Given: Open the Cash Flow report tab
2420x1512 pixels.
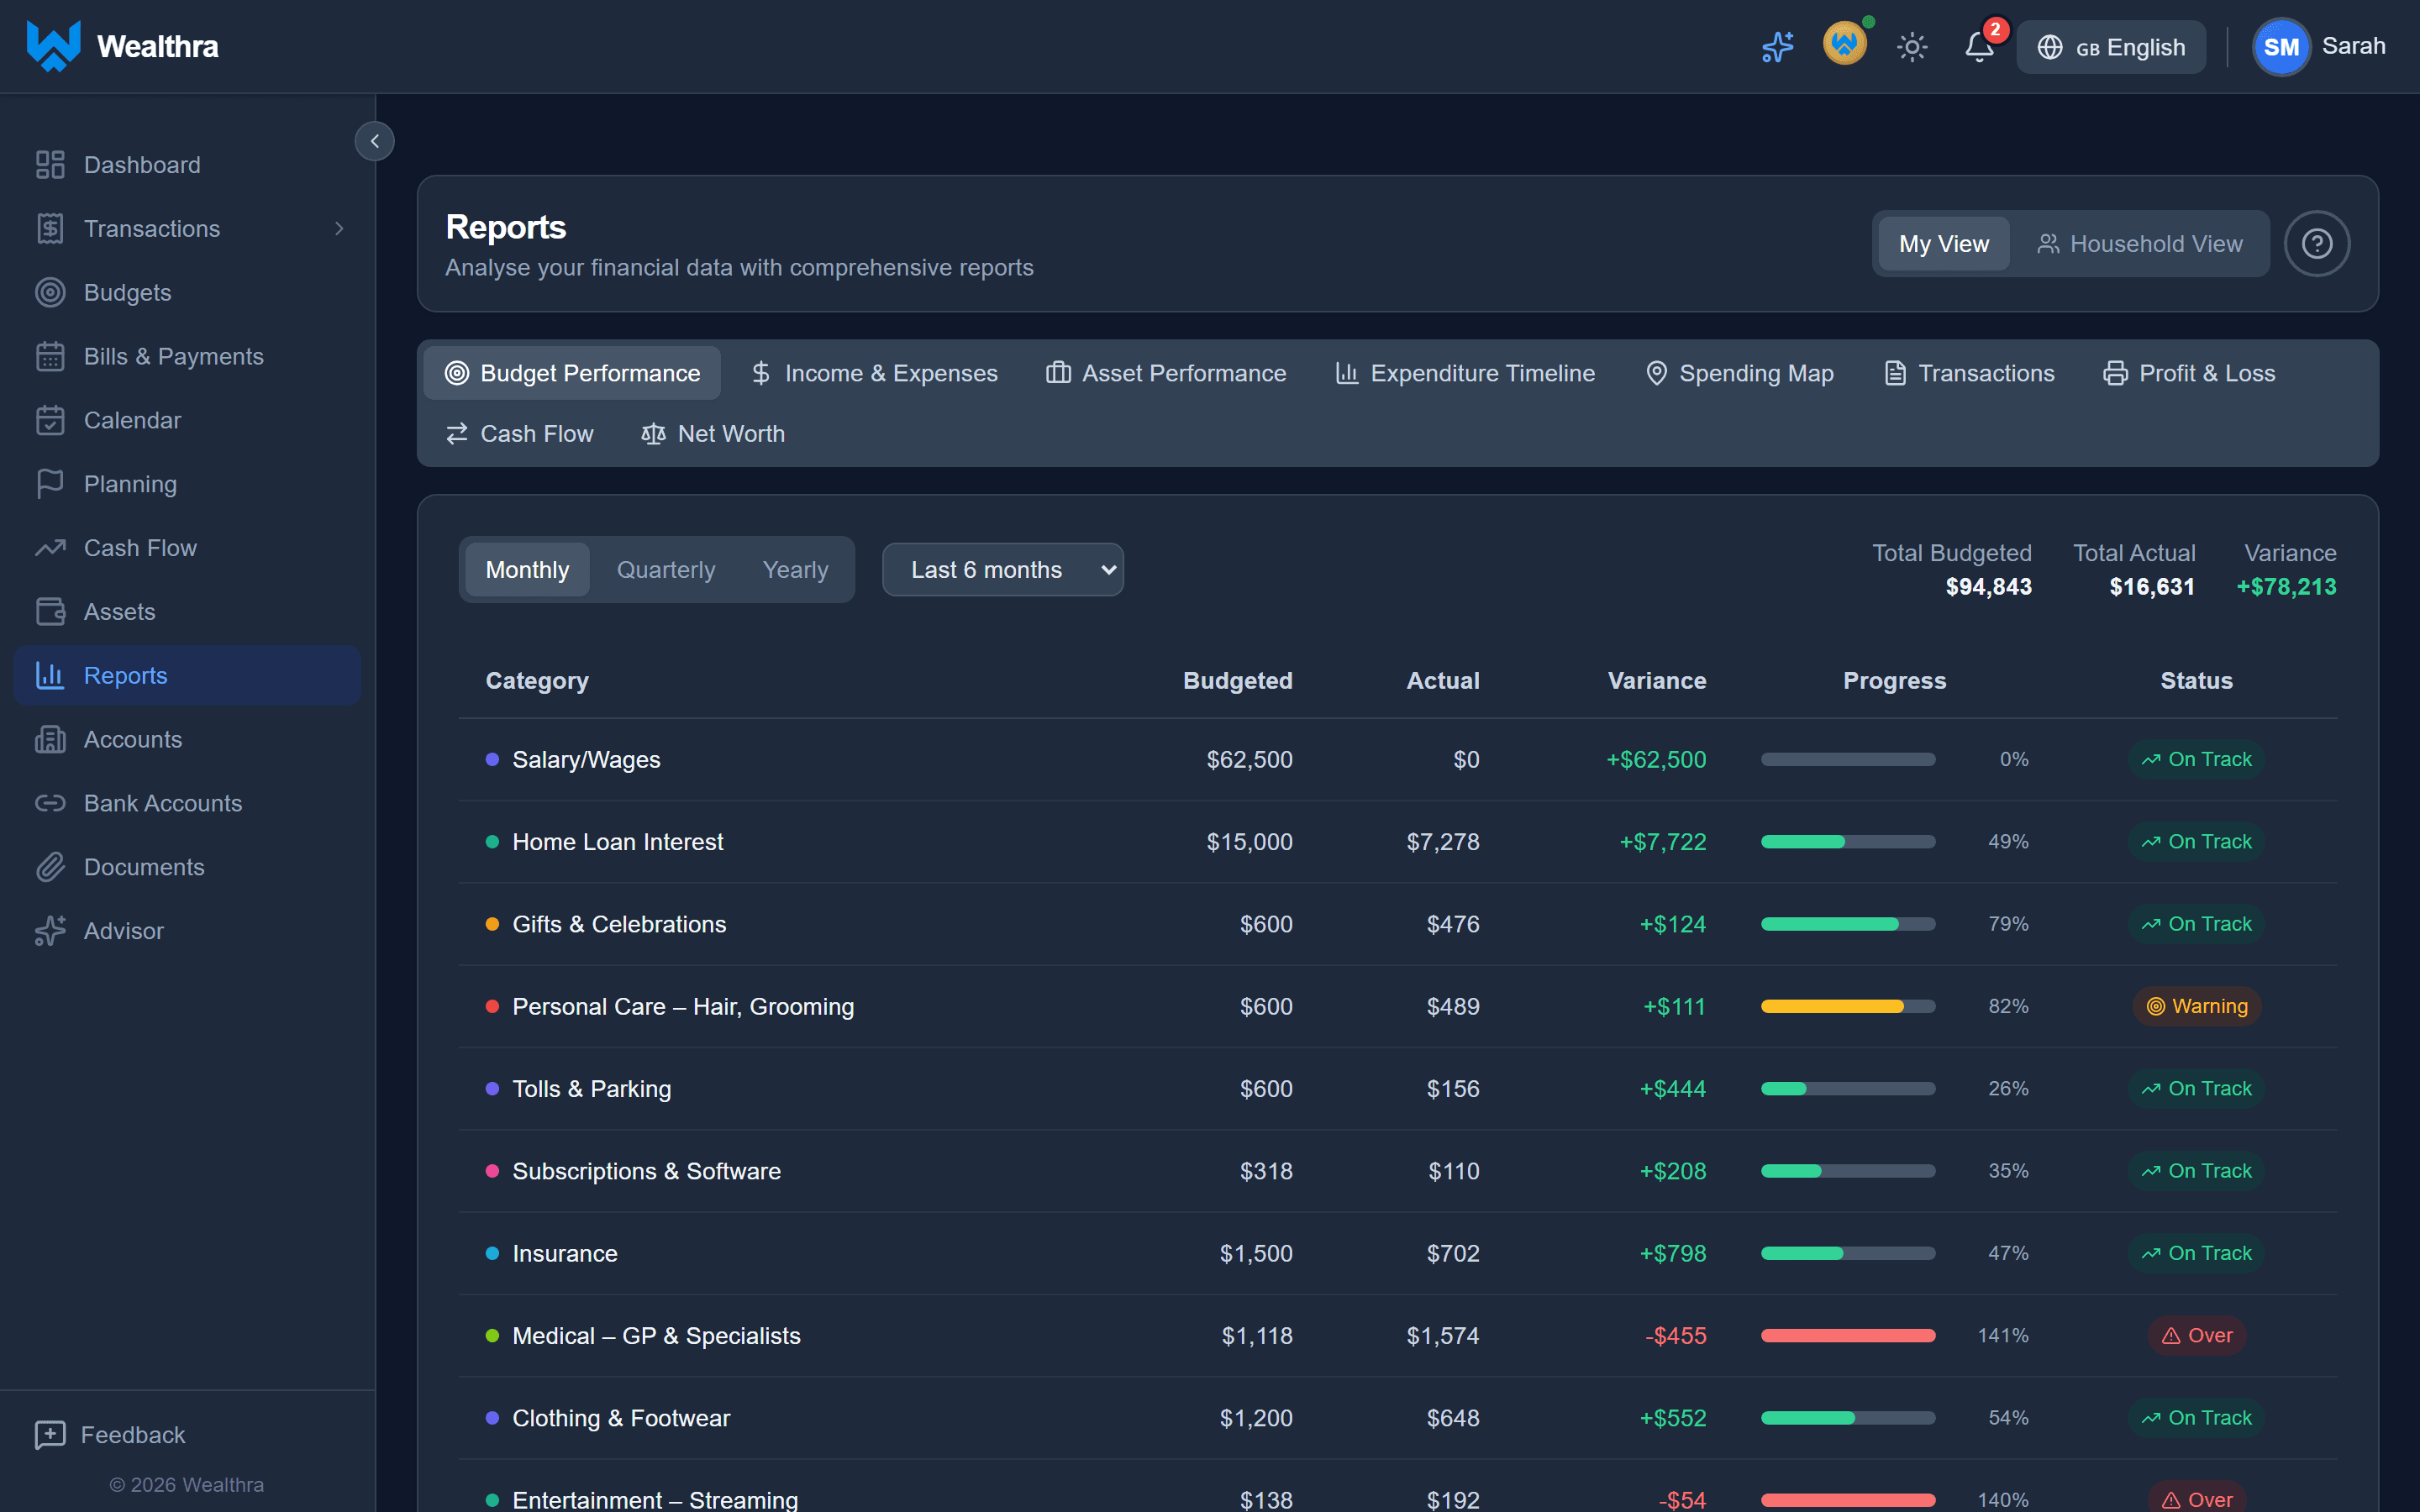Looking at the screenshot, I should pyautogui.click(x=519, y=434).
